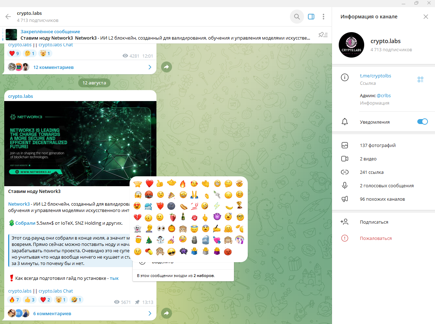This screenshot has width=435, height=324.
Task: Pick the trophy emoji in the picker
Action: (x=240, y=206)
